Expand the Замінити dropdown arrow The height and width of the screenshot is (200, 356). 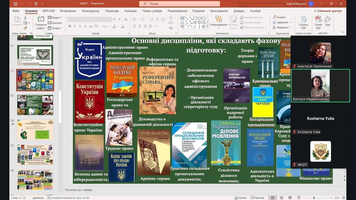(x=291, y=22)
